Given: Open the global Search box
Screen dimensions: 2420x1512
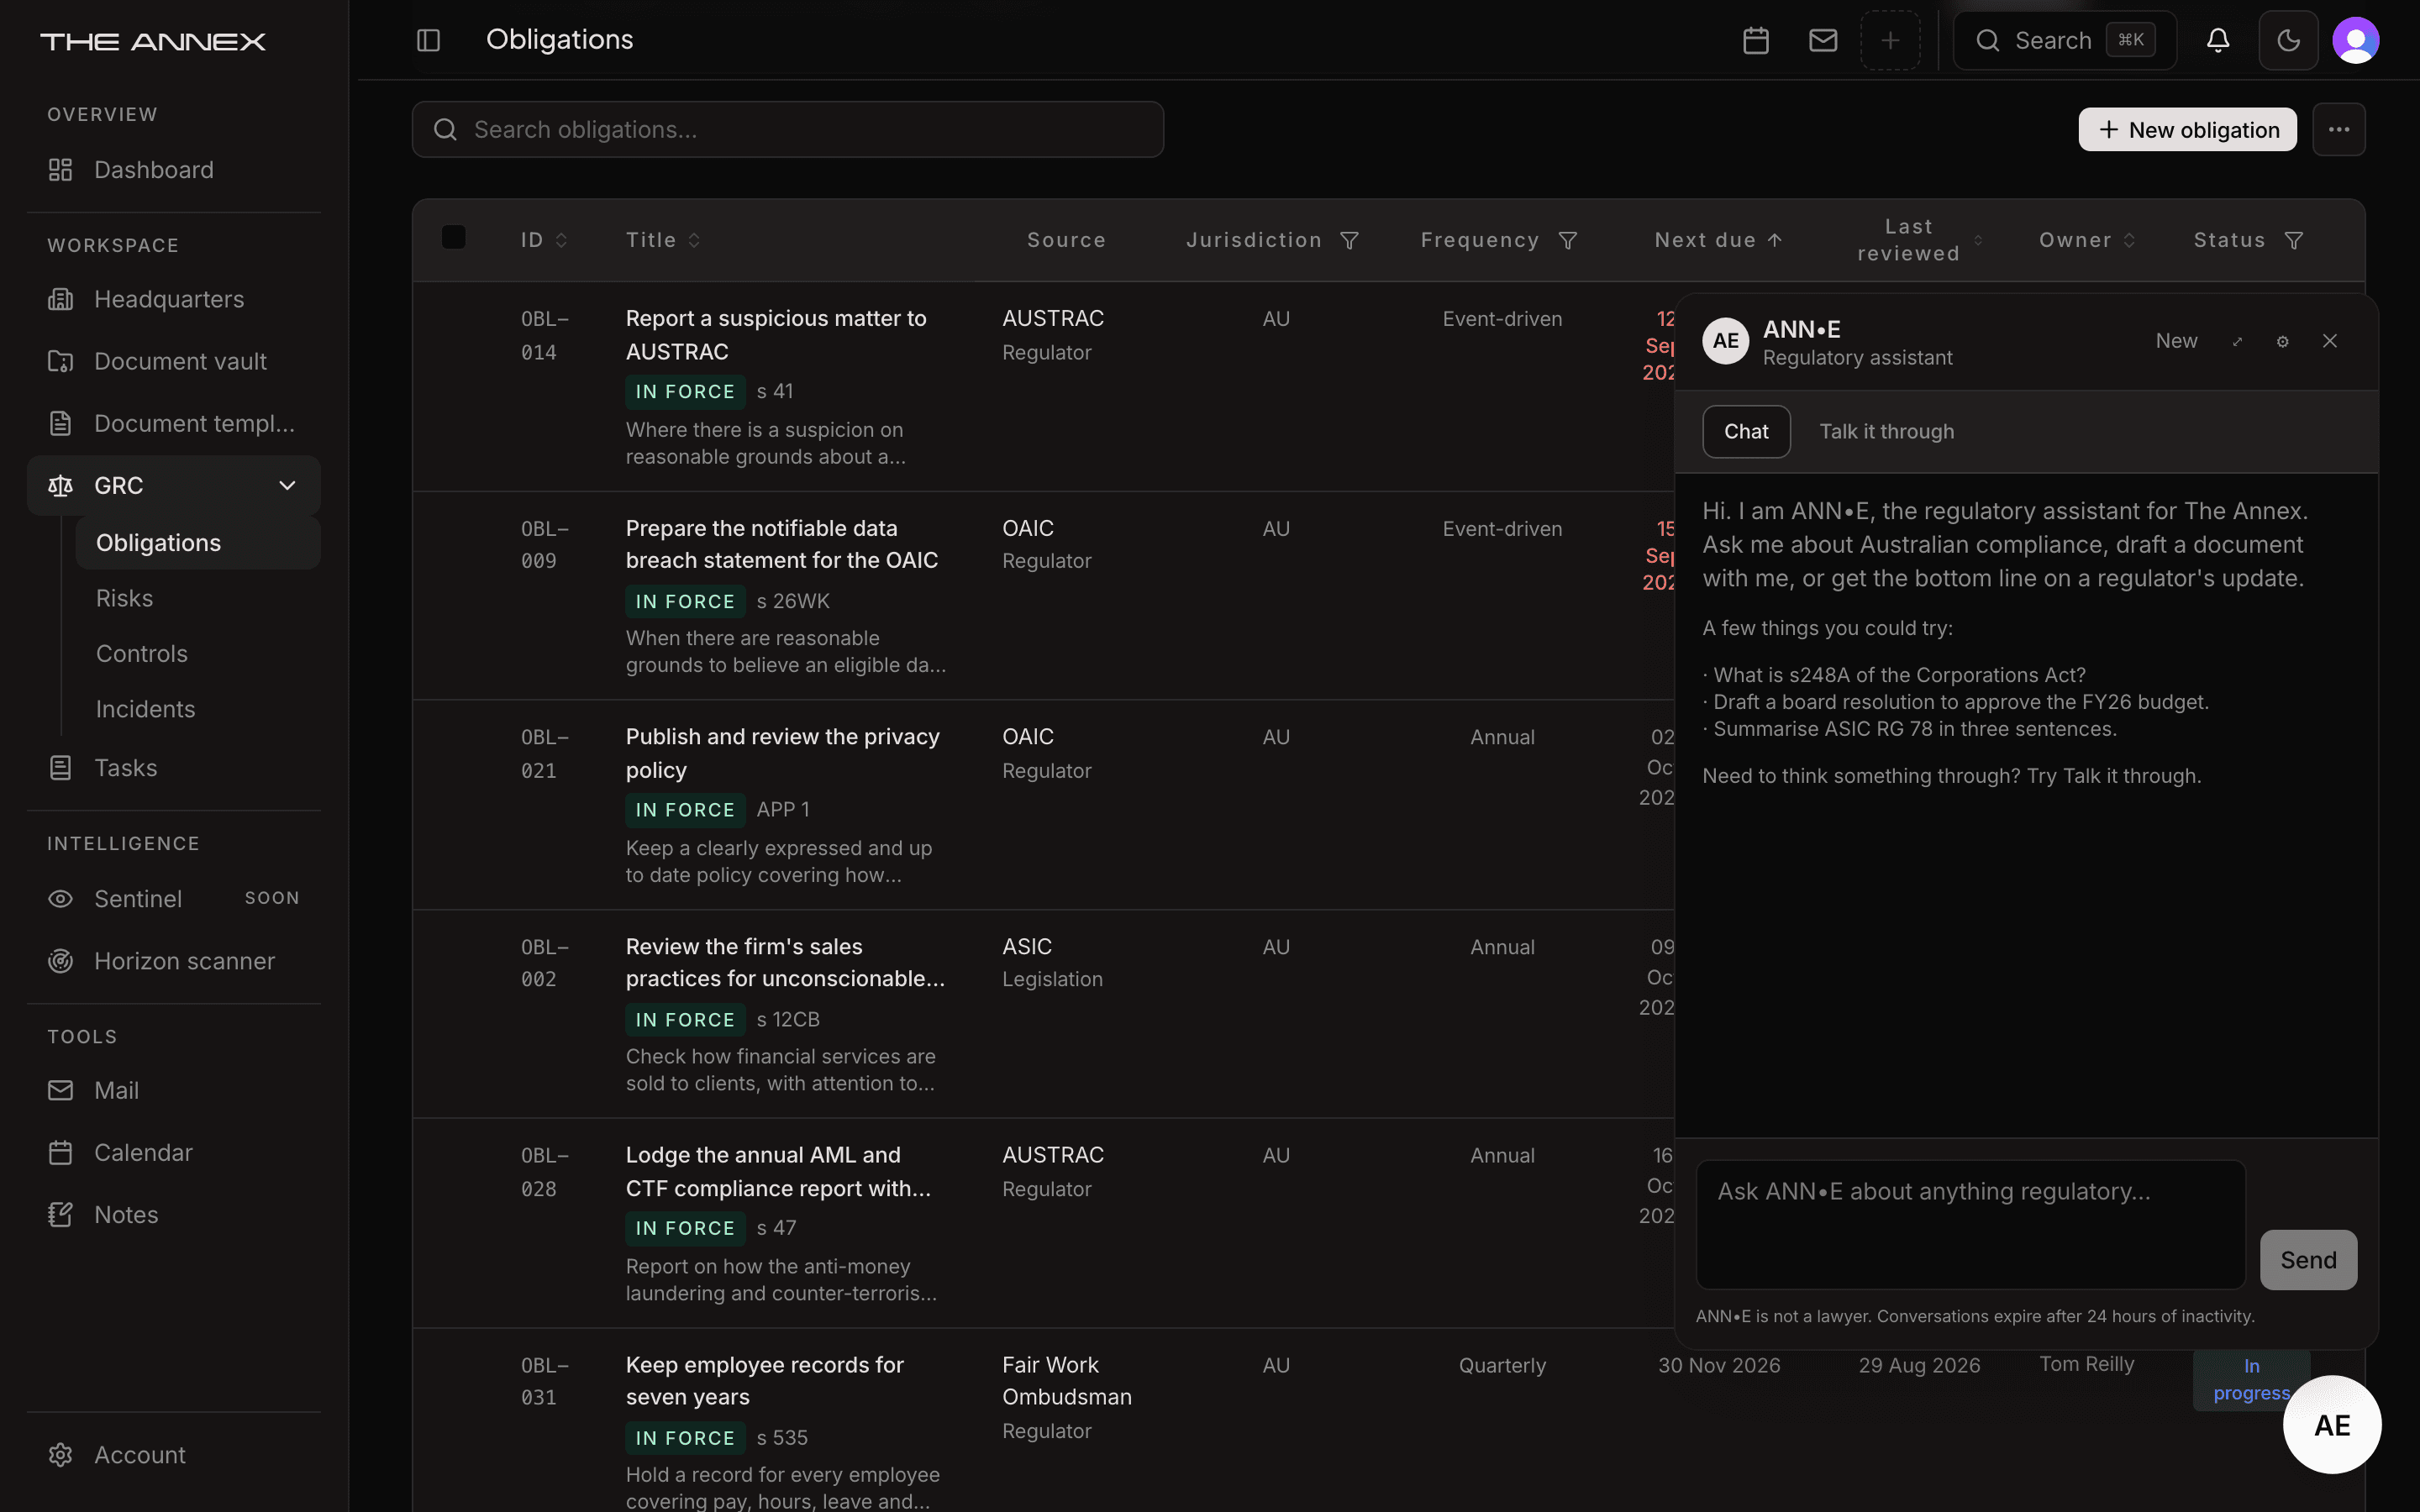Looking at the screenshot, I should pyautogui.click(x=2064, y=40).
